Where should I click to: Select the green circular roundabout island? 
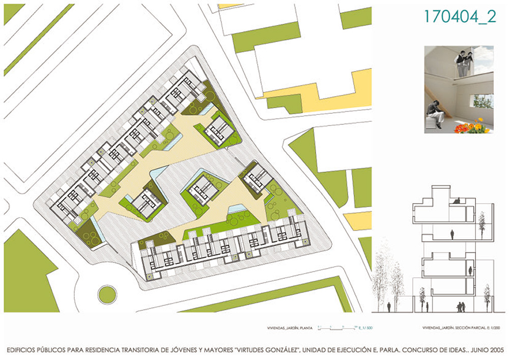[x=106, y=293]
